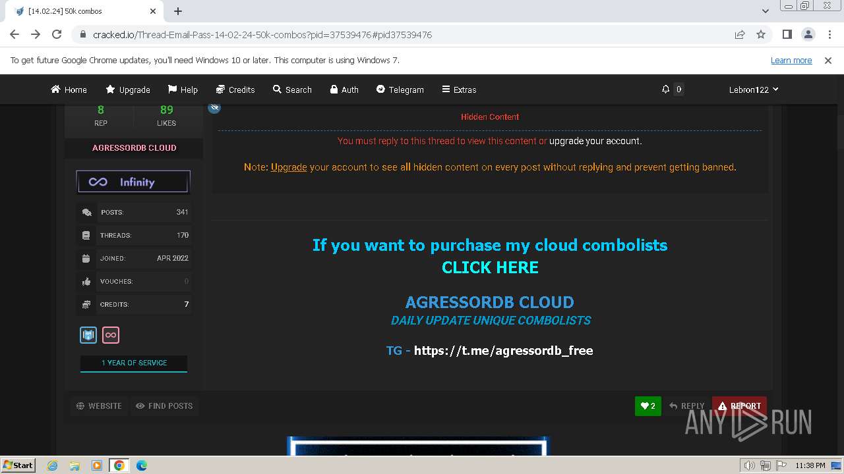
Task: Click the address bar URL
Action: (x=262, y=34)
